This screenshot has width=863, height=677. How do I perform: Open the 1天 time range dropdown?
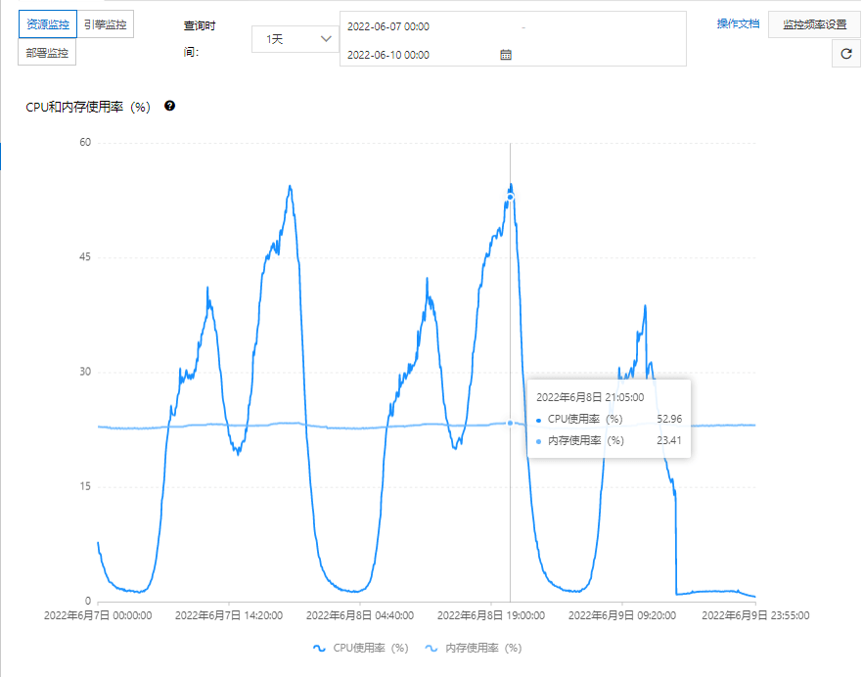click(295, 39)
